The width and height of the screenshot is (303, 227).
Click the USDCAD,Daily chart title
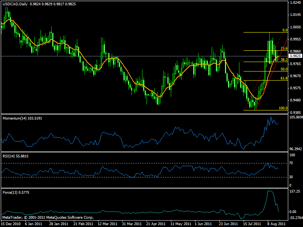[x=15, y=4]
